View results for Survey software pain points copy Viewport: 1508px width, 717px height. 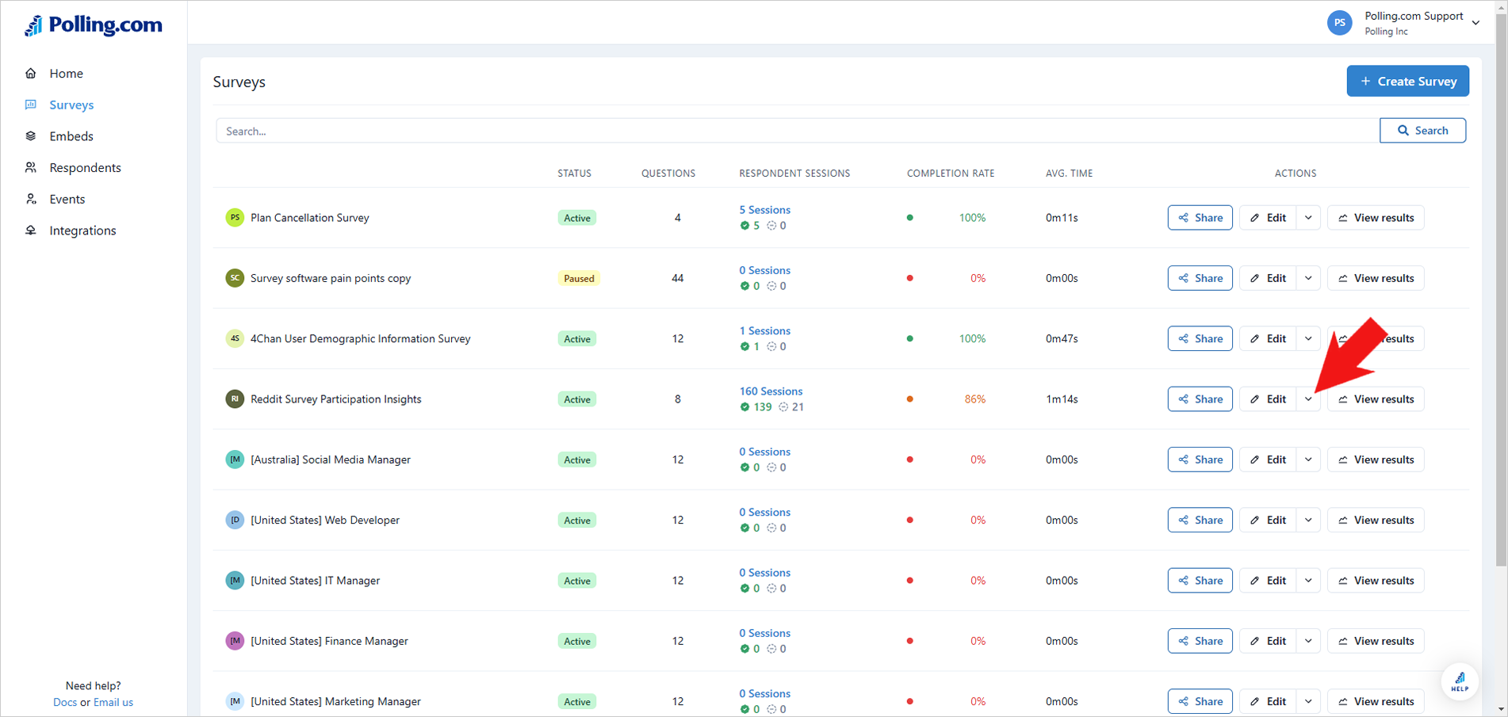point(1376,278)
